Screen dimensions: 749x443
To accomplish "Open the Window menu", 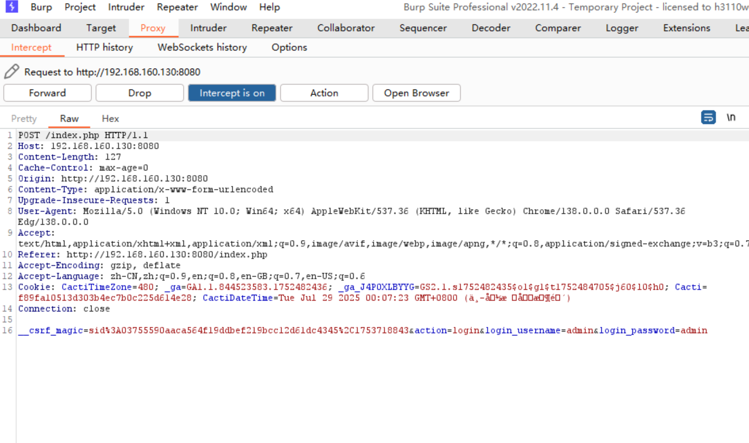I will [x=228, y=7].
